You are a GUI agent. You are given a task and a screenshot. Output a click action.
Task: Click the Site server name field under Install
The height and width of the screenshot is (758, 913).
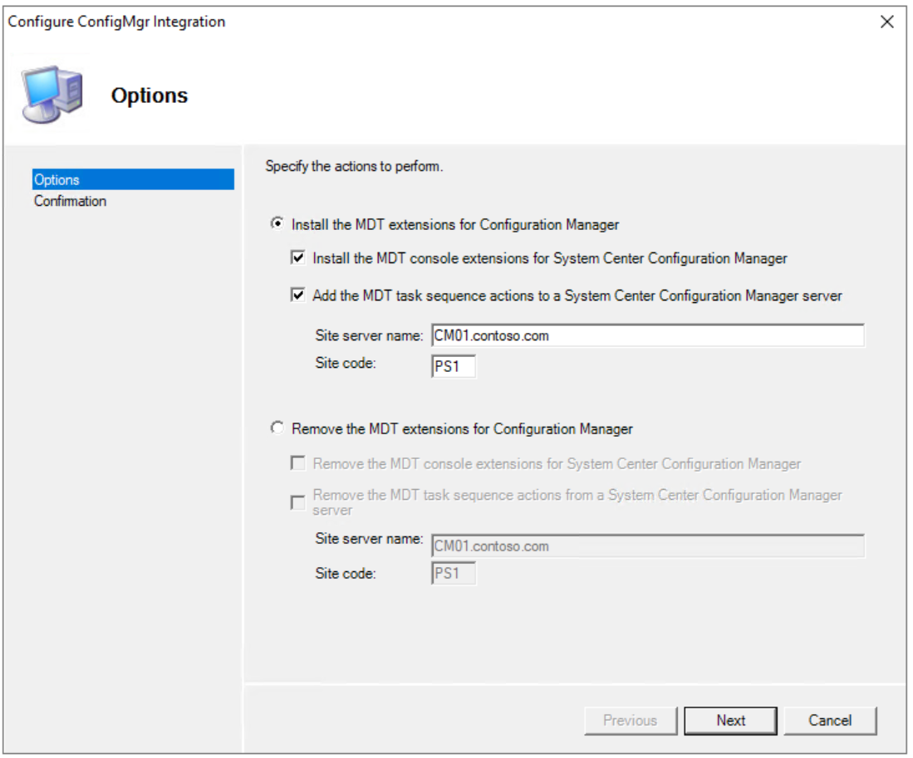647,335
